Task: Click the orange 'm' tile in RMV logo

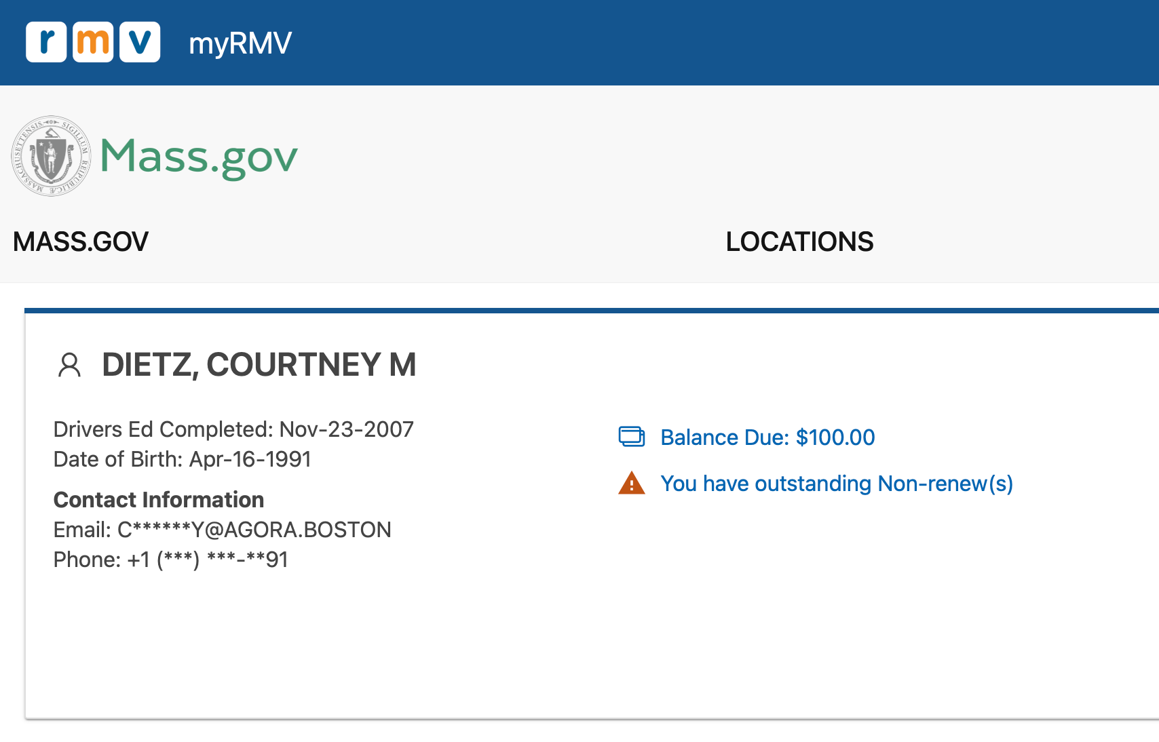Action: [93, 42]
